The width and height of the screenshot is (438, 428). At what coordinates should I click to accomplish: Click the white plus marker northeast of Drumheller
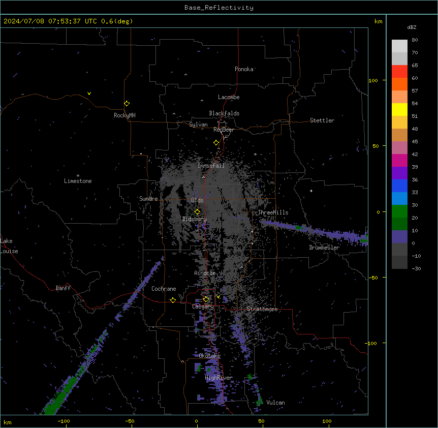click(311, 191)
